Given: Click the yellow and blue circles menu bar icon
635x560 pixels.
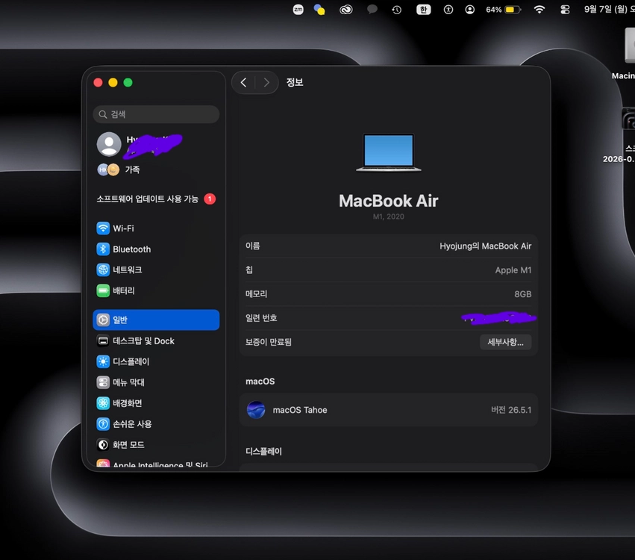Looking at the screenshot, I should [319, 9].
